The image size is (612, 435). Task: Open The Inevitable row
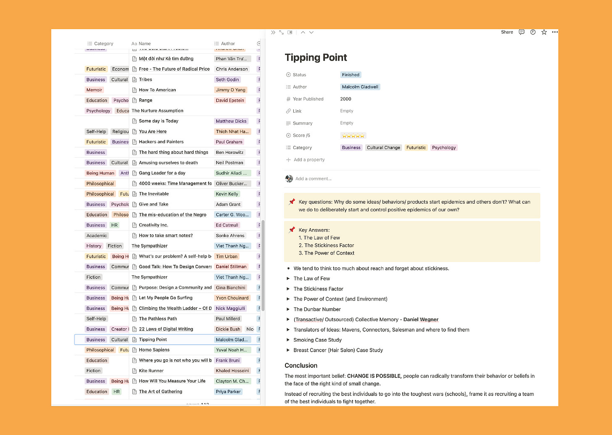pos(154,194)
